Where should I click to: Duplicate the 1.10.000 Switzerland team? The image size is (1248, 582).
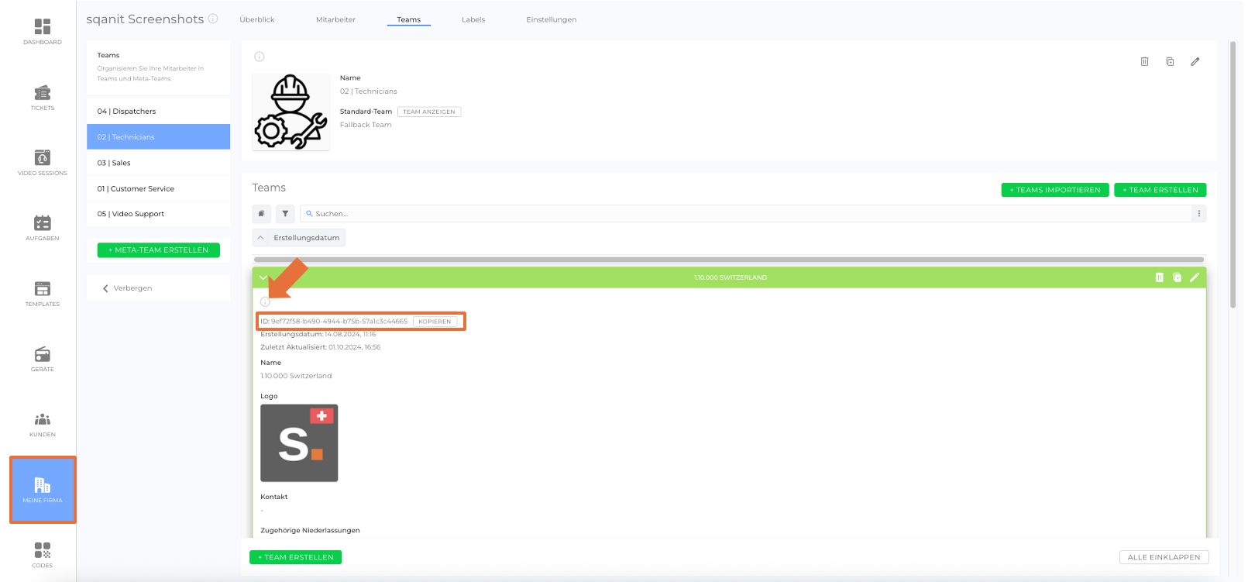pos(1177,277)
